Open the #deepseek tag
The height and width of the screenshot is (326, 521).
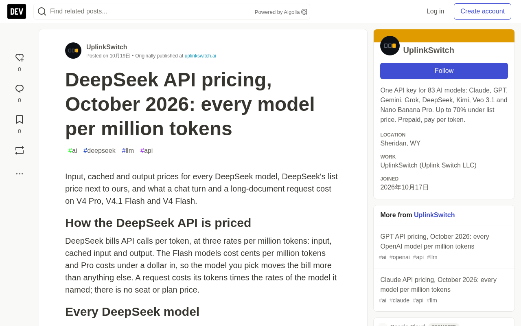99,151
